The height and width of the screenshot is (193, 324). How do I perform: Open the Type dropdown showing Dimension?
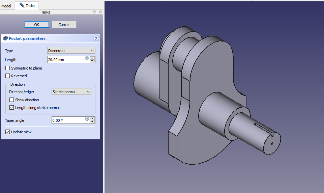coord(71,51)
